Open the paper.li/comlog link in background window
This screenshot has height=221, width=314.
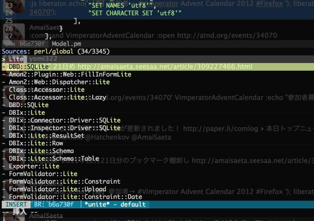pyautogui.click(x=221, y=128)
